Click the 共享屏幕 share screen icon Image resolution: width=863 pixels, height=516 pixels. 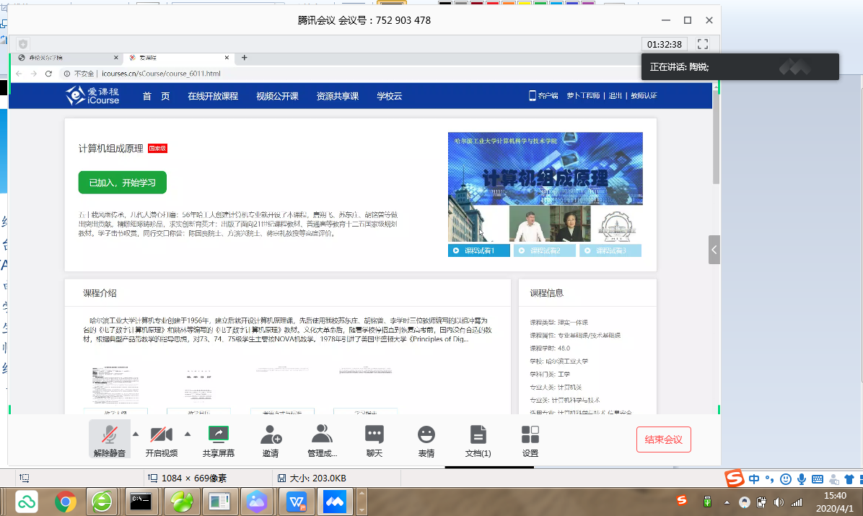pos(218,440)
